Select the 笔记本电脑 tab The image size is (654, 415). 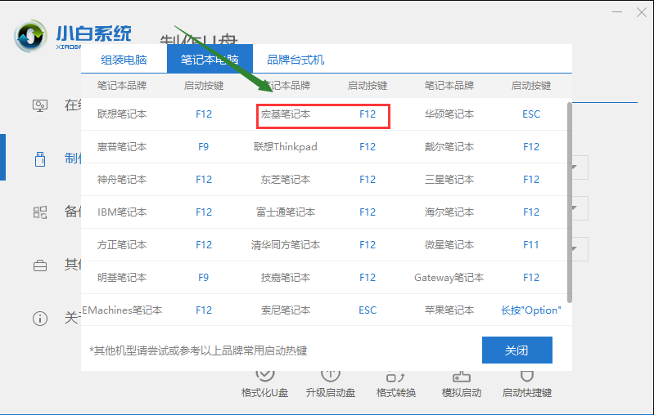coord(209,60)
